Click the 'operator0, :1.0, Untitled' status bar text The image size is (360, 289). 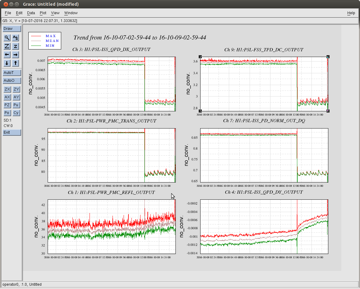tap(22, 284)
